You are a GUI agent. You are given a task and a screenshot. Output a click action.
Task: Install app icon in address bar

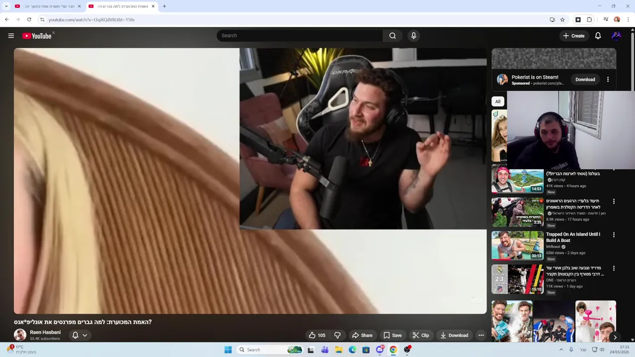click(552, 20)
